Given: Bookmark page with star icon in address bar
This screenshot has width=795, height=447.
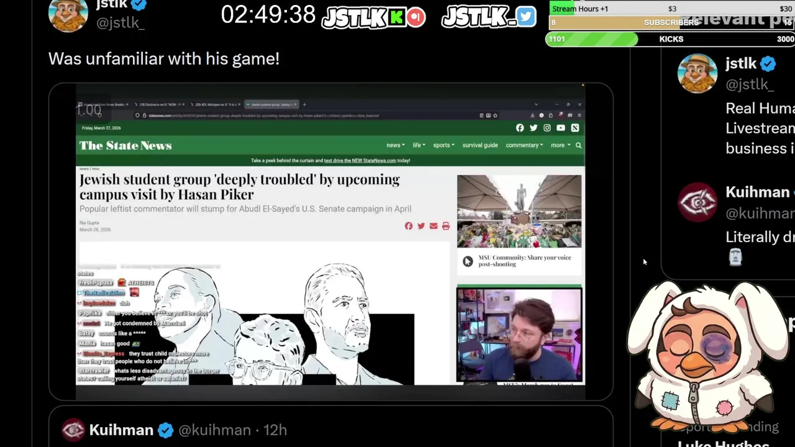Looking at the screenshot, I should (494, 115).
